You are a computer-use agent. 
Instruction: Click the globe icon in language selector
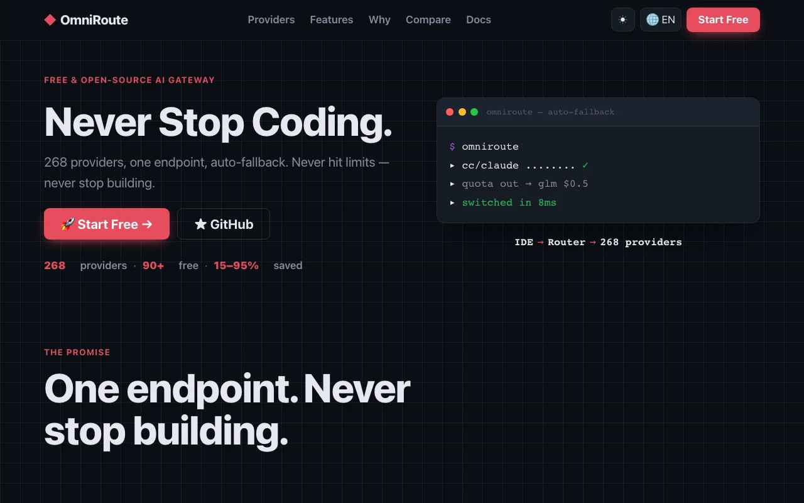coord(653,19)
